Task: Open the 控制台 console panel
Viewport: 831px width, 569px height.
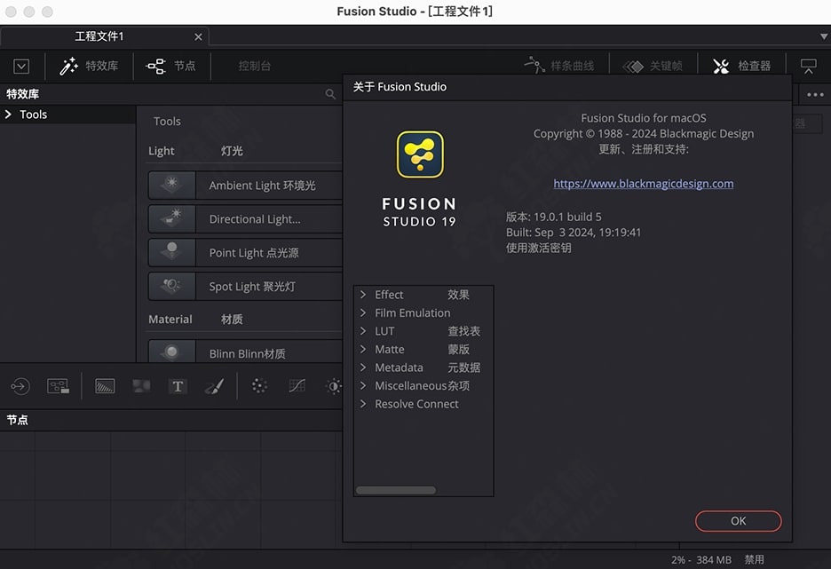Action: click(x=255, y=67)
